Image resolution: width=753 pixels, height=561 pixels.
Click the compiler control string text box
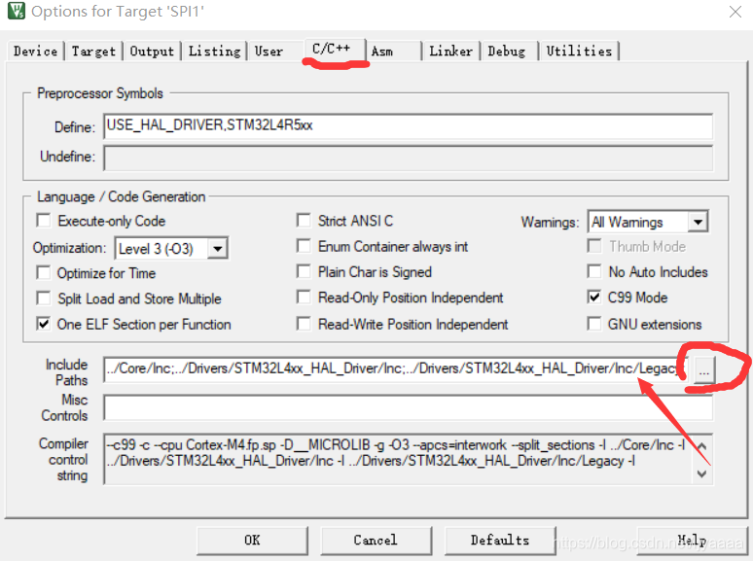[408, 459]
